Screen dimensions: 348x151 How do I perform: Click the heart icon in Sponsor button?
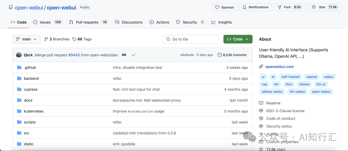217,7
